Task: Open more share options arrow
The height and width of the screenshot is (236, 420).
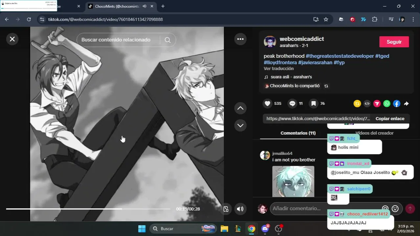Action: [x=406, y=104]
